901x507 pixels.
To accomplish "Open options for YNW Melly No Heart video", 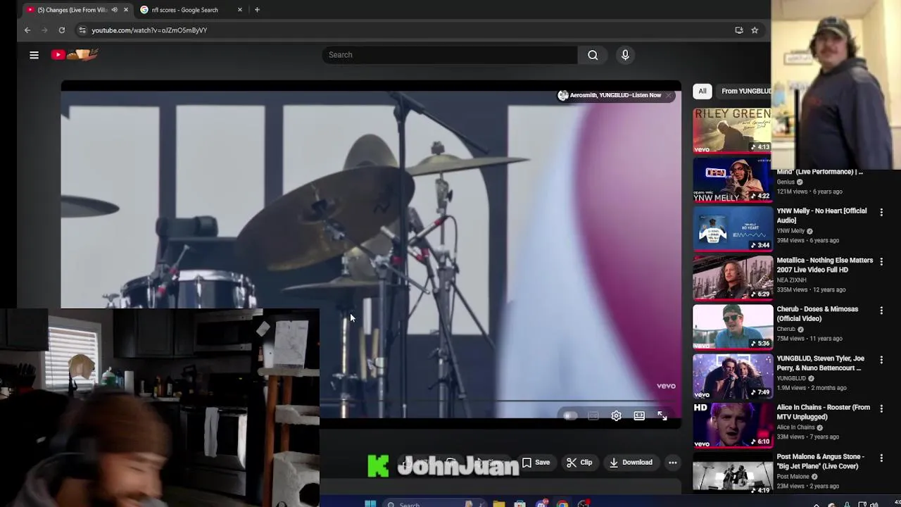I will click(881, 212).
